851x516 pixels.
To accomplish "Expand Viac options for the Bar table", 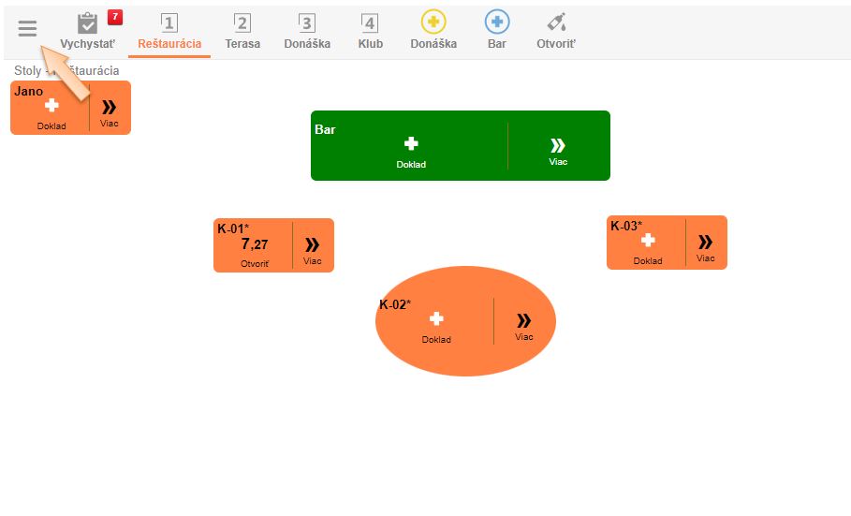I will (558, 150).
